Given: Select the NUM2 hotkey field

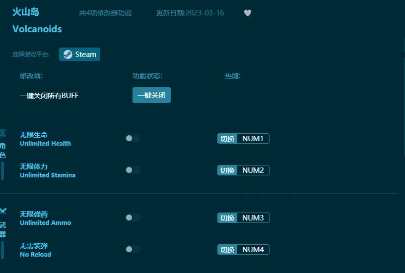Looking at the screenshot, I should (253, 170).
